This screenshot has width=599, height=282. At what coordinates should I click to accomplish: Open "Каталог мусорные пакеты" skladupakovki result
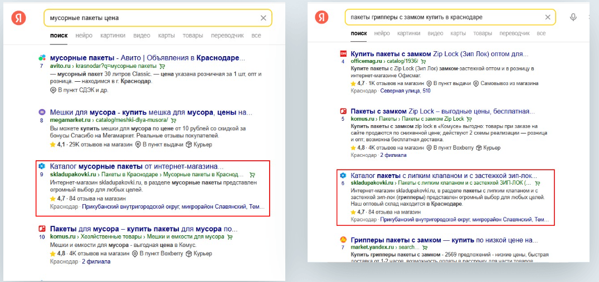[137, 166]
